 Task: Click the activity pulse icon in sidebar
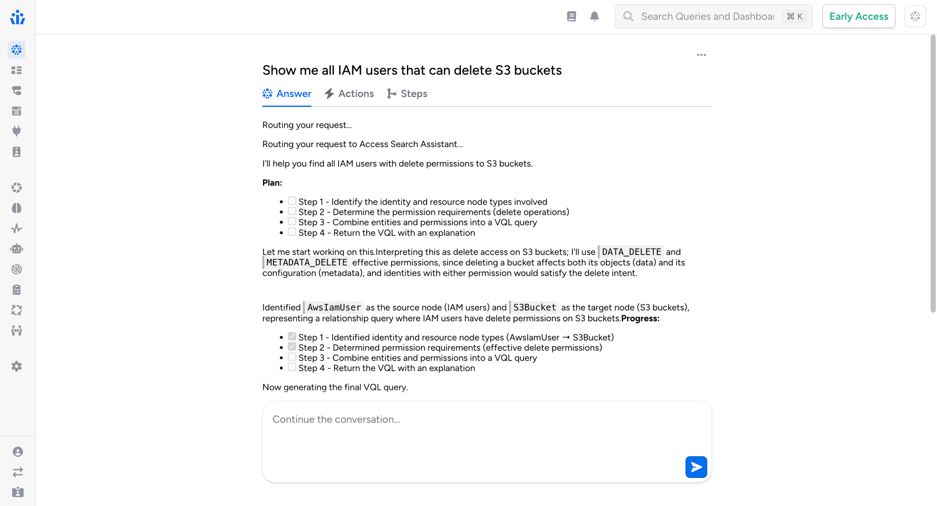click(16, 229)
